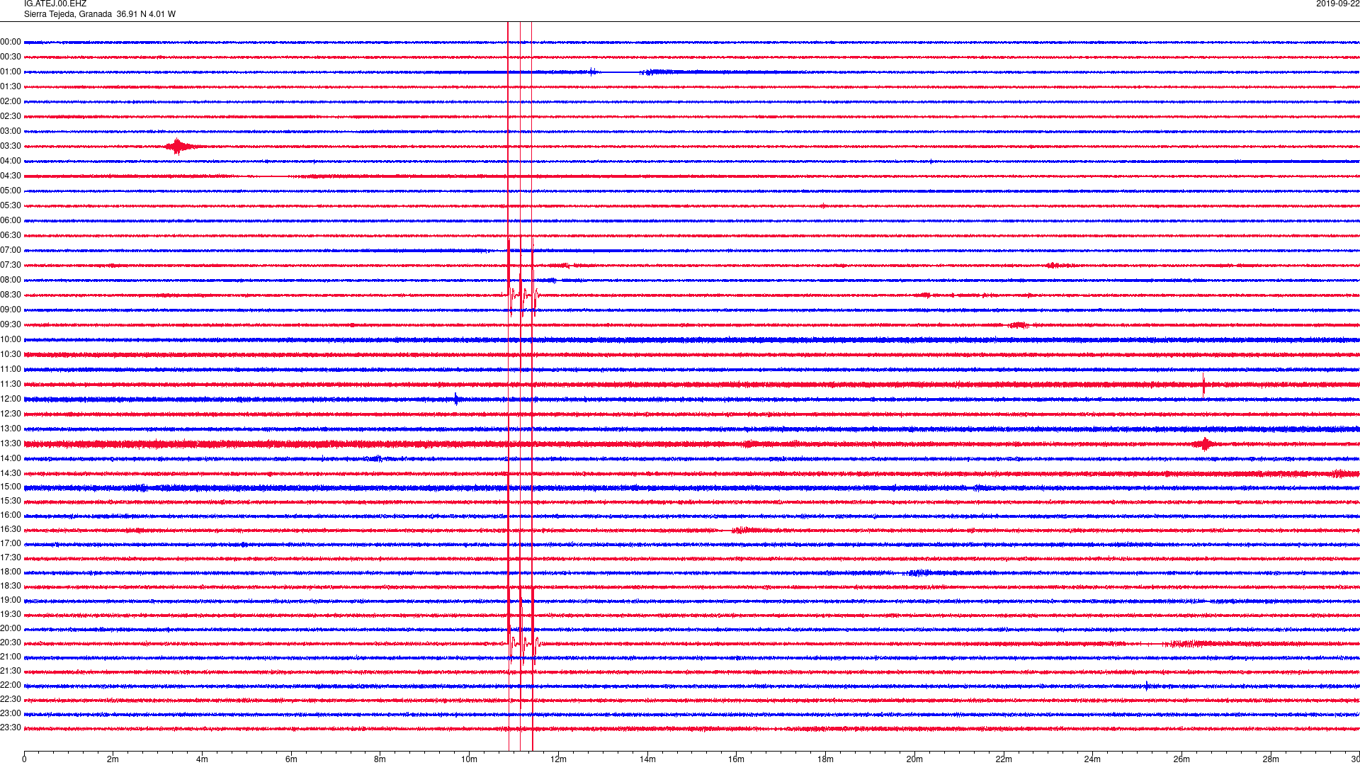Select the 17:30 trace time label
1360x765 pixels.
click(11, 557)
